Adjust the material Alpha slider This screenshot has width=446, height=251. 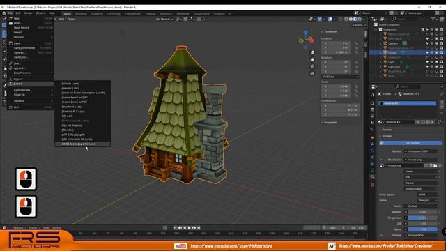(x=423, y=229)
